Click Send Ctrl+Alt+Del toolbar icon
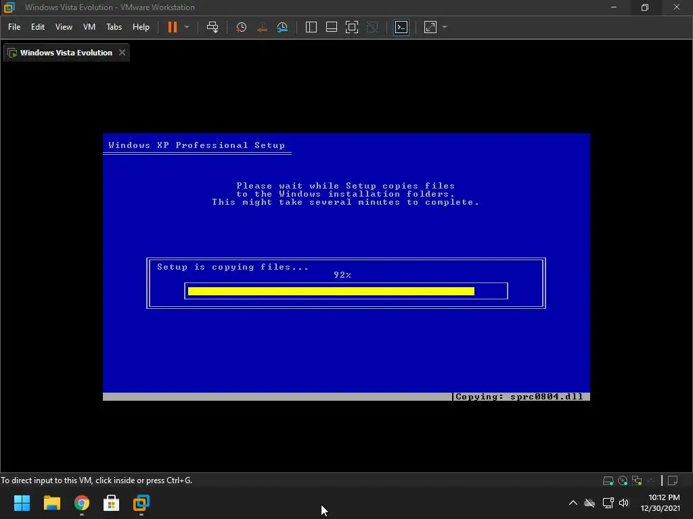The height and width of the screenshot is (519, 693). (213, 27)
